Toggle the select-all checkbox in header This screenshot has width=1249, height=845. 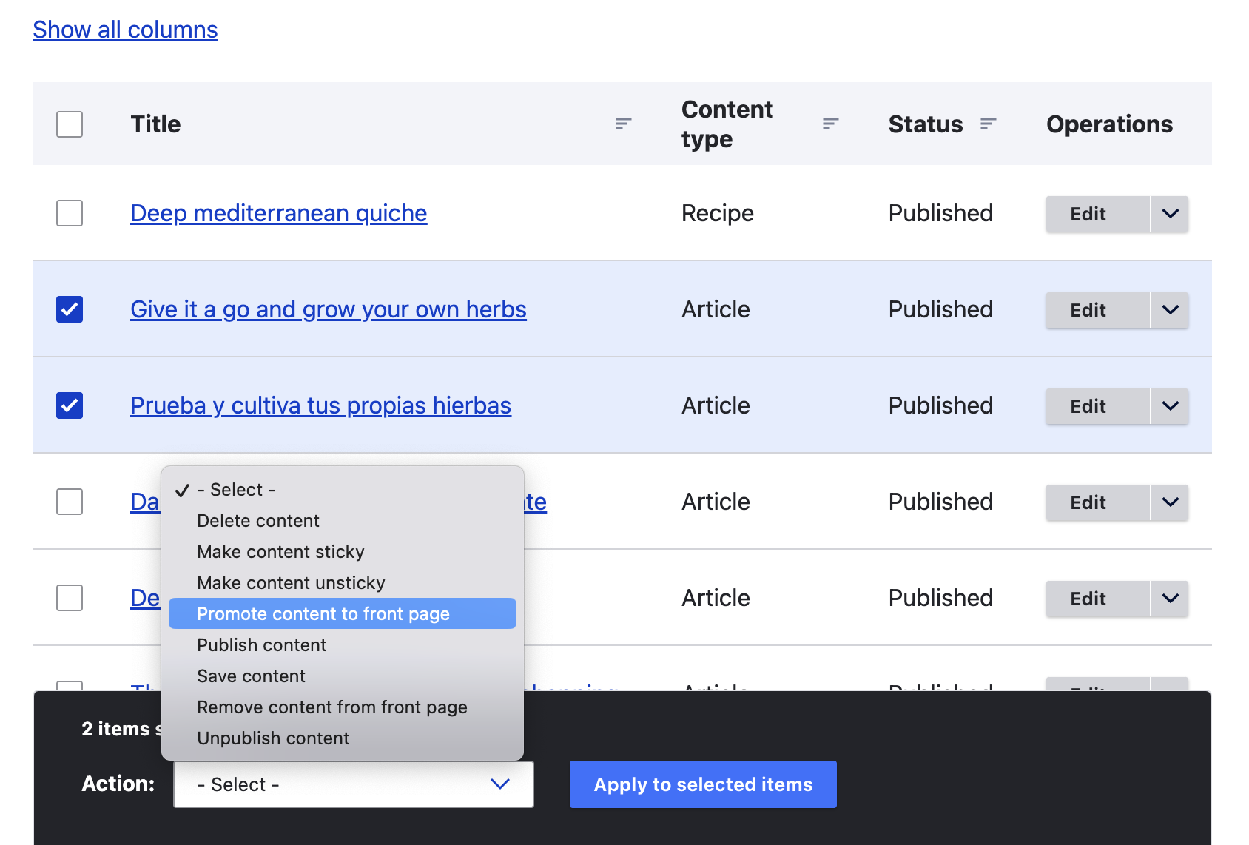pos(69,124)
